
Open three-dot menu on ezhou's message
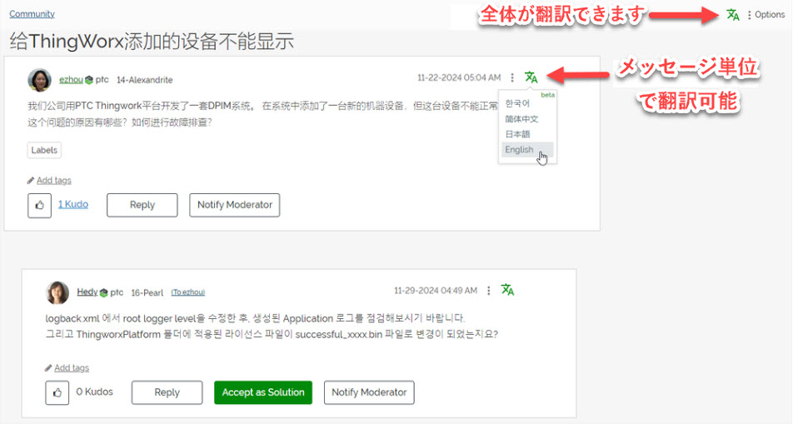tap(512, 77)
